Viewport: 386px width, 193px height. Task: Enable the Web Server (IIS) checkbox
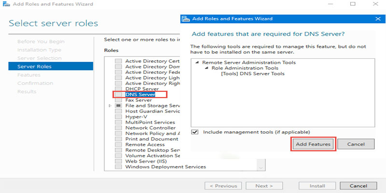(118, 161)
